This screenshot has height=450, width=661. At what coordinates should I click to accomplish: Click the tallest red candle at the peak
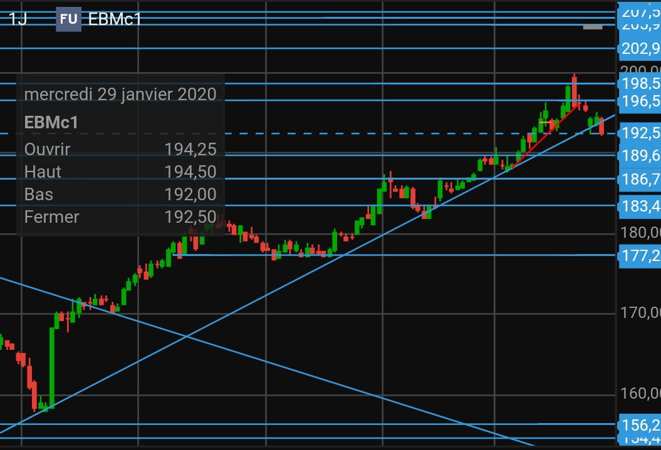(x=574, y=91)
